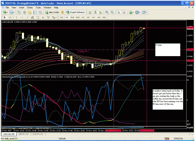Click the 1594/2 kb traffic indicator
Image resolution: width=195 pixels, height=141 pixels.
click(178, 139)
